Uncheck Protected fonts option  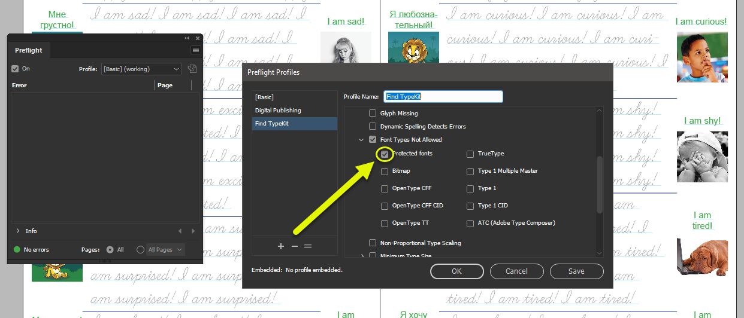[385, 154]
